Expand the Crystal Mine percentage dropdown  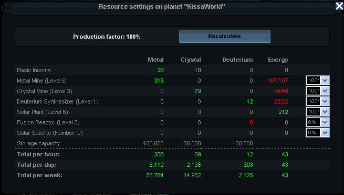click(317, 90)
